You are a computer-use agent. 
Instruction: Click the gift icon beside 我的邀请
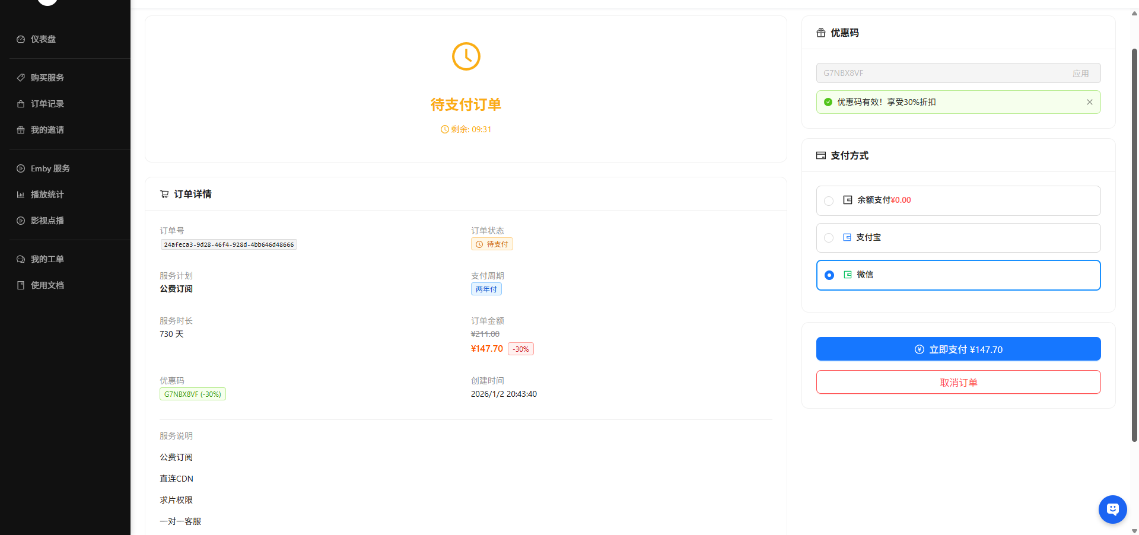(21, 130)
